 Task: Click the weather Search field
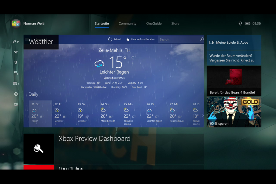click(x=181, y=39)
